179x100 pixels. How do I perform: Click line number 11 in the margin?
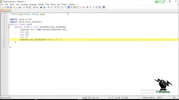[4, 40]
